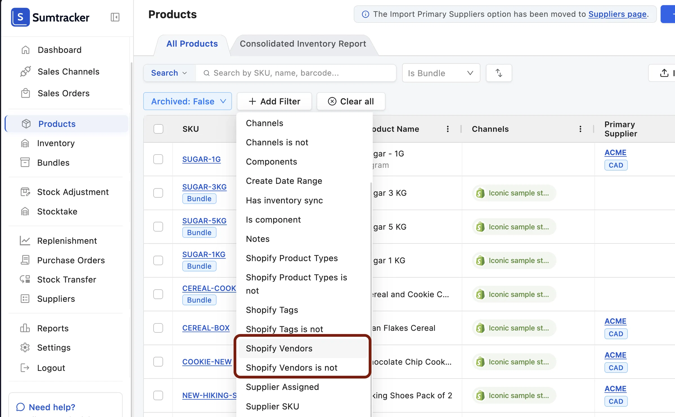This screenshot has height=417, width=675.
Task: Click Logout in sidebar
Action: point(43,368)
